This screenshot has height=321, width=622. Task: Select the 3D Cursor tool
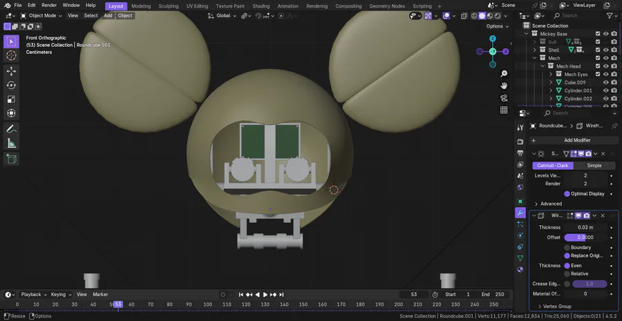11,55
